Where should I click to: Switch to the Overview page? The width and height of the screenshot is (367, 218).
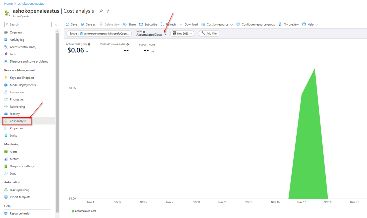[x=16, y=32]
